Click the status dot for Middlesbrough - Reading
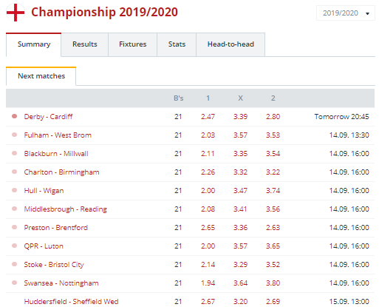This screenshot has height=307, width=379. (x=15, y=209)
